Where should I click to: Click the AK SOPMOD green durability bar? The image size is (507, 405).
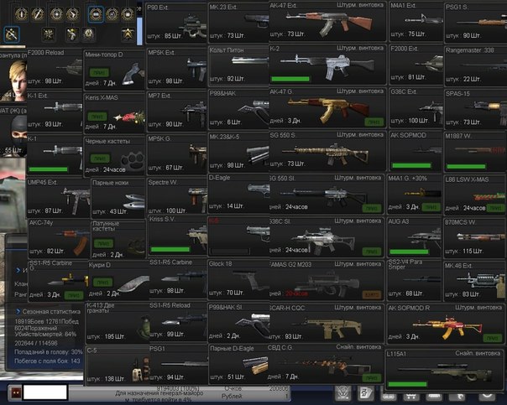411,165
